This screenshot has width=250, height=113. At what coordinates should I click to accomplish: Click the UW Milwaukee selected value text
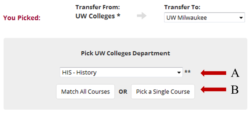[187, 18]
